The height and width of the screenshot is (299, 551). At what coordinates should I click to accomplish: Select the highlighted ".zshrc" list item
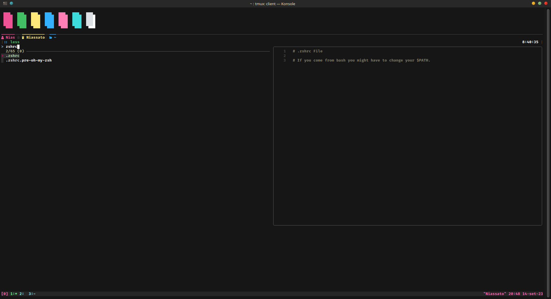click(13, 56)
